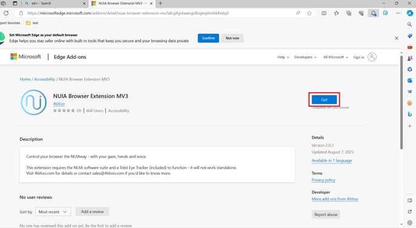Open the Copilot icon at top right
This screenshot has height=228, width=416.
(x=409, y=13)
